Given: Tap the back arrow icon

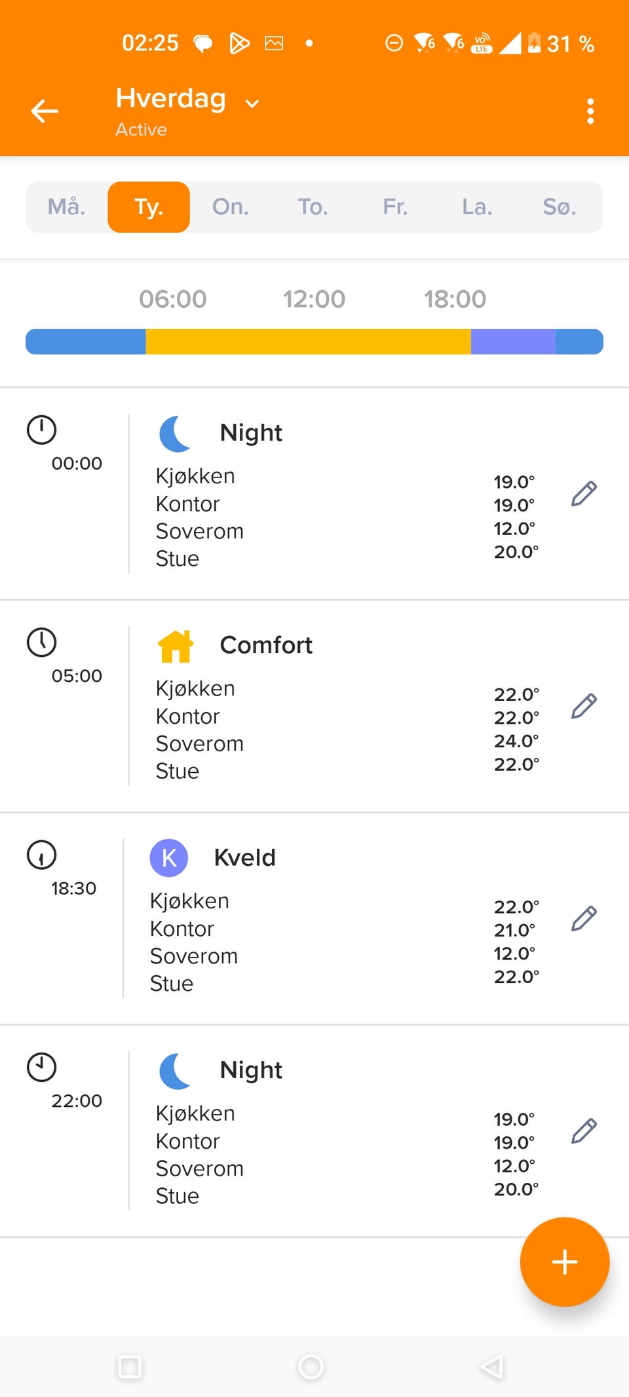Looking at the screenshot, I should click(45, 111).
